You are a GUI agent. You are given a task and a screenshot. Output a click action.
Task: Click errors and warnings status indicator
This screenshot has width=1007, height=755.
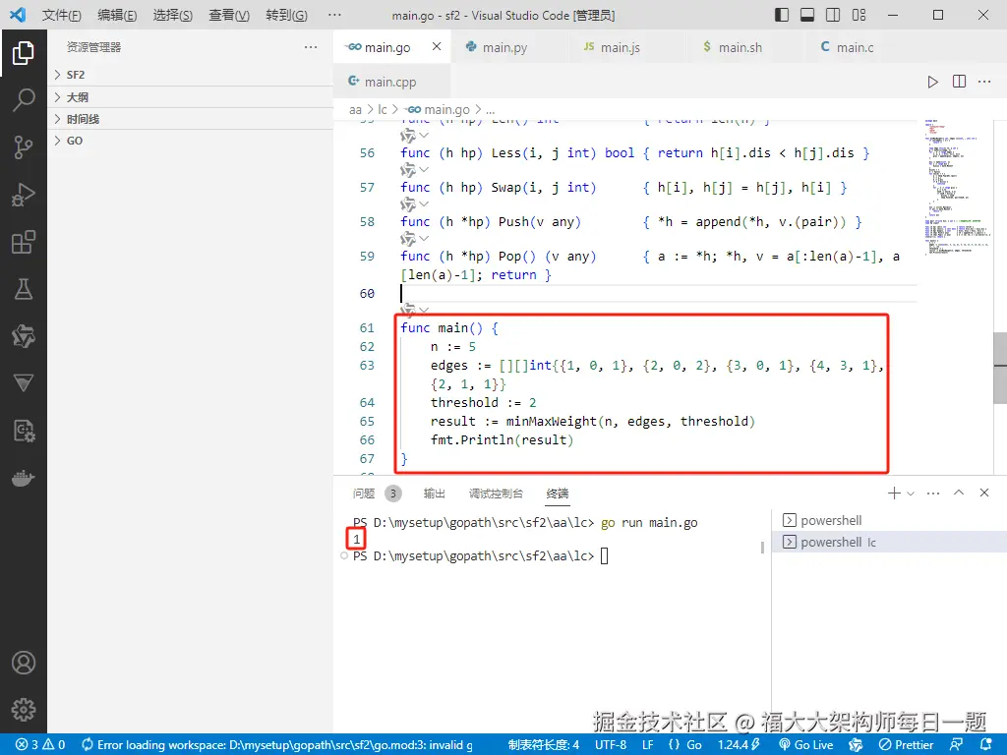coord(40,745)
